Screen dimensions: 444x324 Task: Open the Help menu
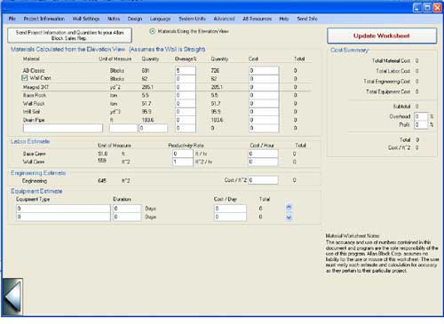(x=284, y=19)
